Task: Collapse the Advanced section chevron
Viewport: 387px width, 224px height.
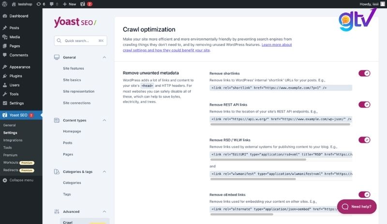Action: tap(104, 211)
